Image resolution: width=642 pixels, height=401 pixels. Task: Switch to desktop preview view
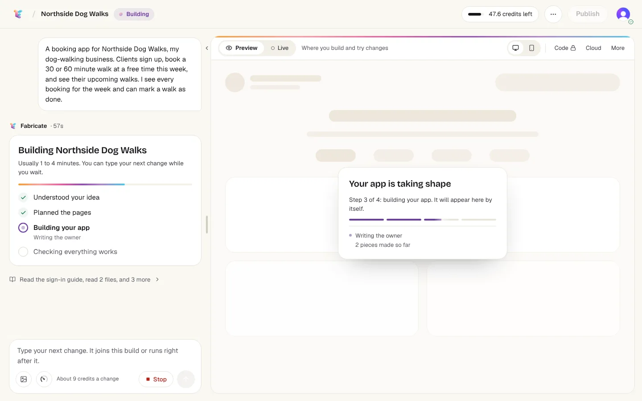click(x=516, y=48)
